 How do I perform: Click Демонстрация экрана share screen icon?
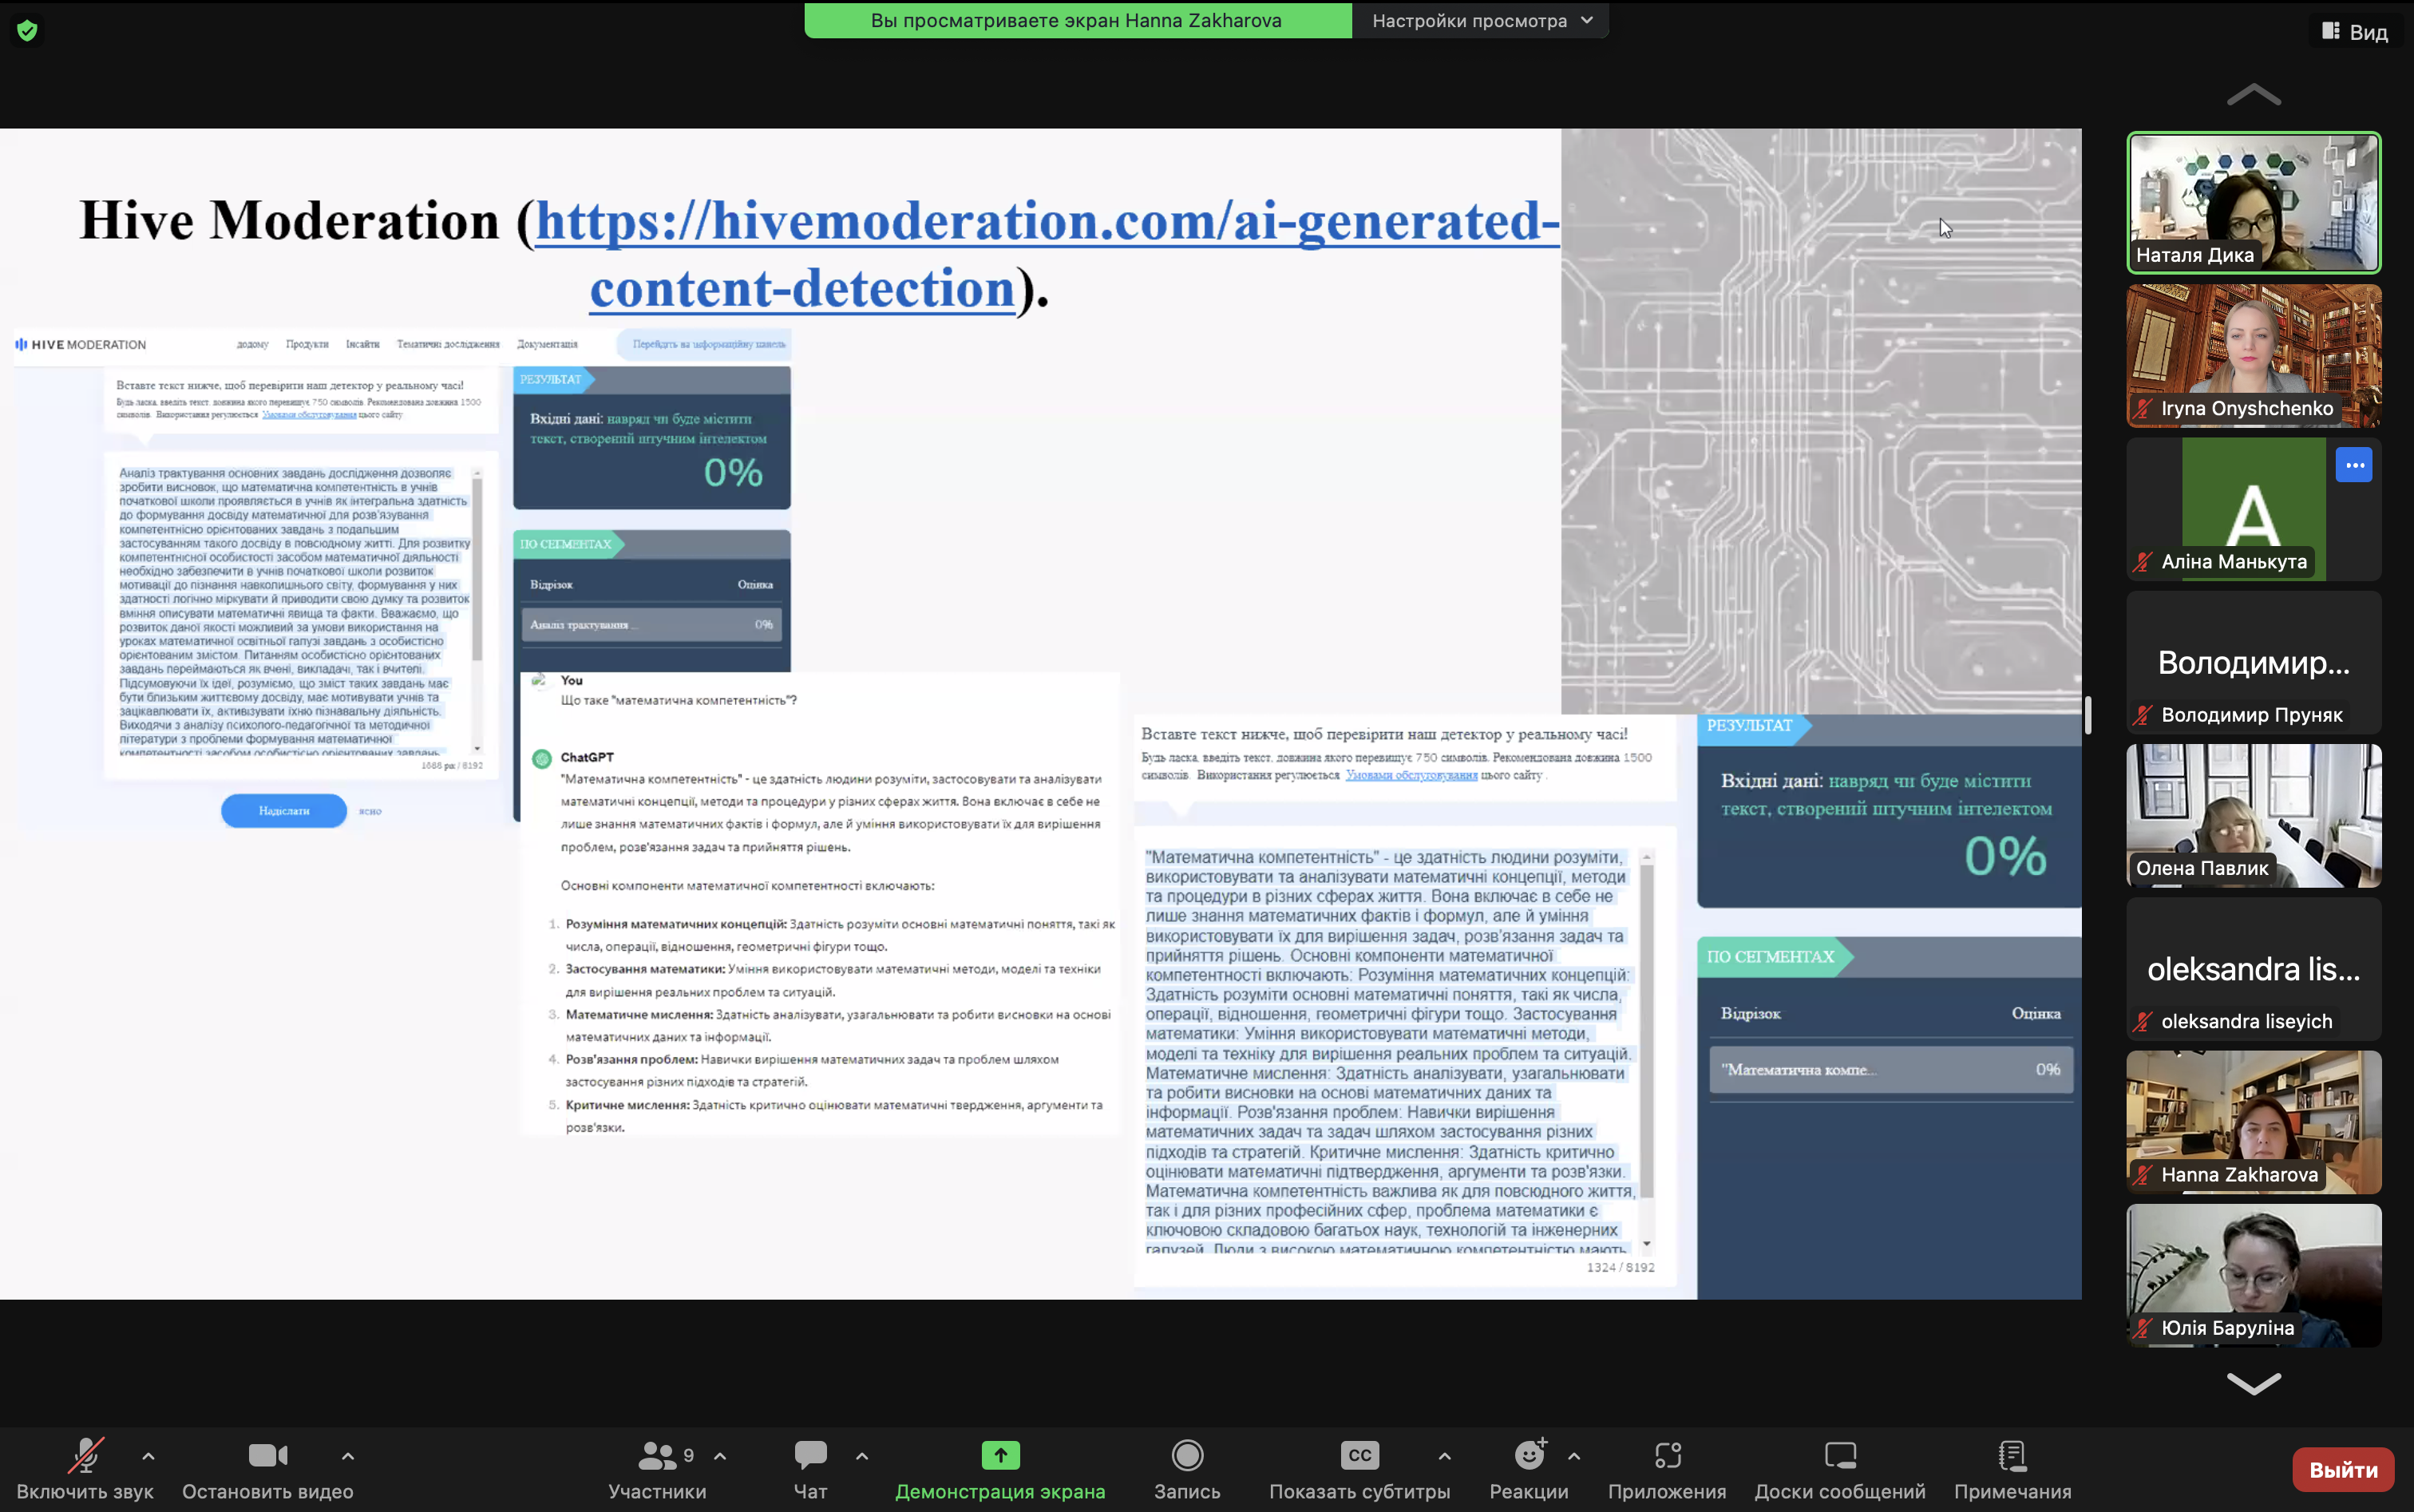pos(1000,1456)
